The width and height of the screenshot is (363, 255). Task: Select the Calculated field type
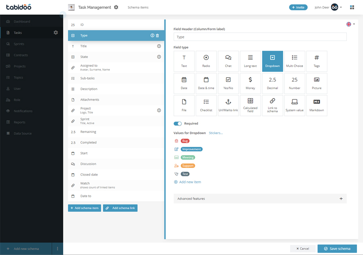[x=250, y=106]
